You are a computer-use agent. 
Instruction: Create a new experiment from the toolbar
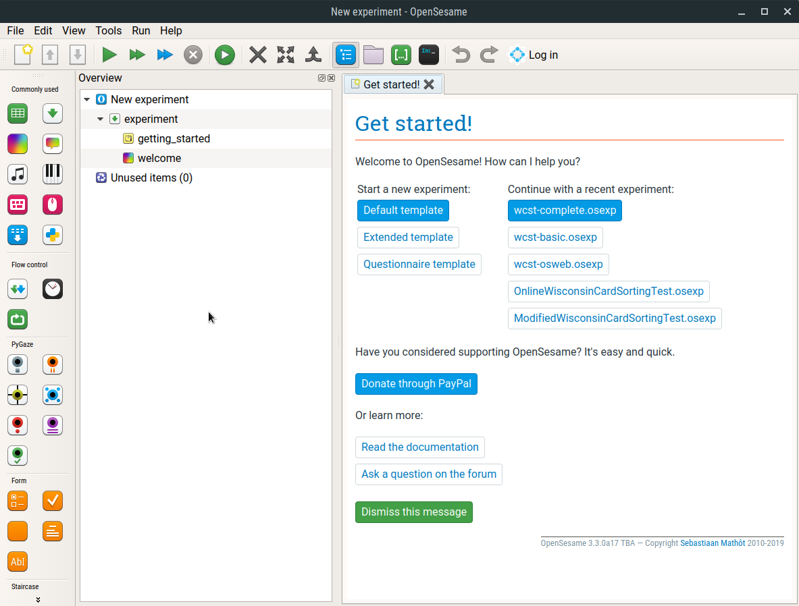(x=23, y=55)
